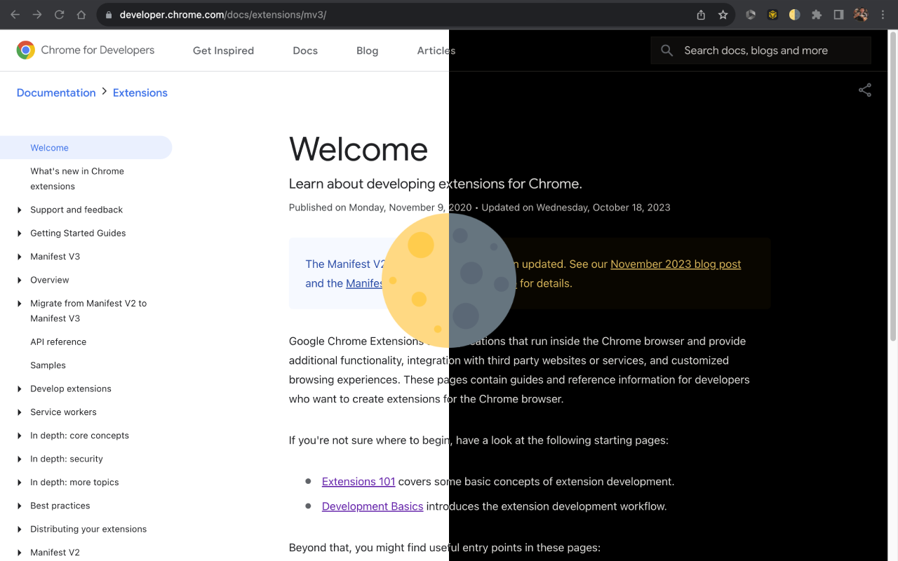Open the Chrome extensions puzzle piece menu

coord(817,14)
